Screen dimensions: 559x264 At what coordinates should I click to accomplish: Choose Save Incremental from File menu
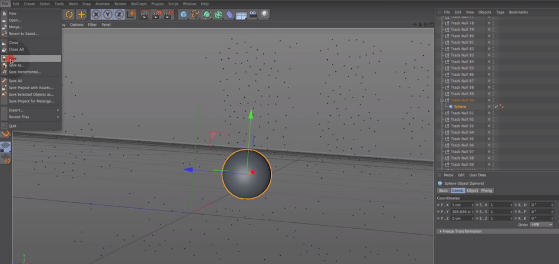point(25,72)
